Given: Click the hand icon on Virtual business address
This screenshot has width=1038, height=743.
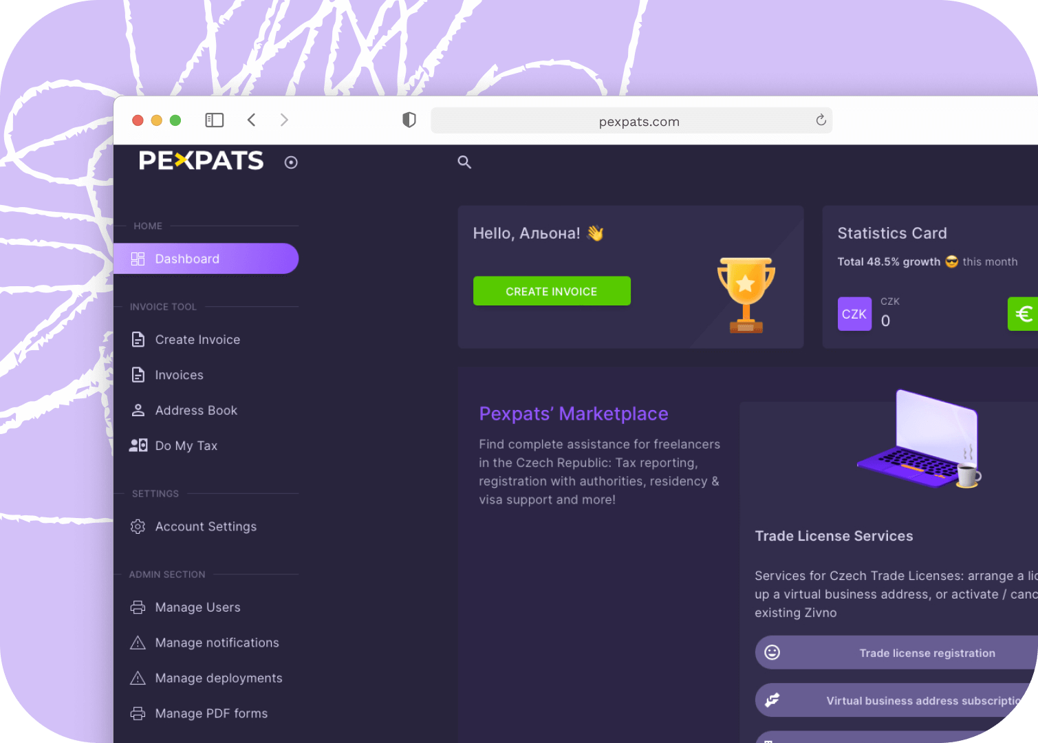Looking at the screenshot, I should point(772,700).
